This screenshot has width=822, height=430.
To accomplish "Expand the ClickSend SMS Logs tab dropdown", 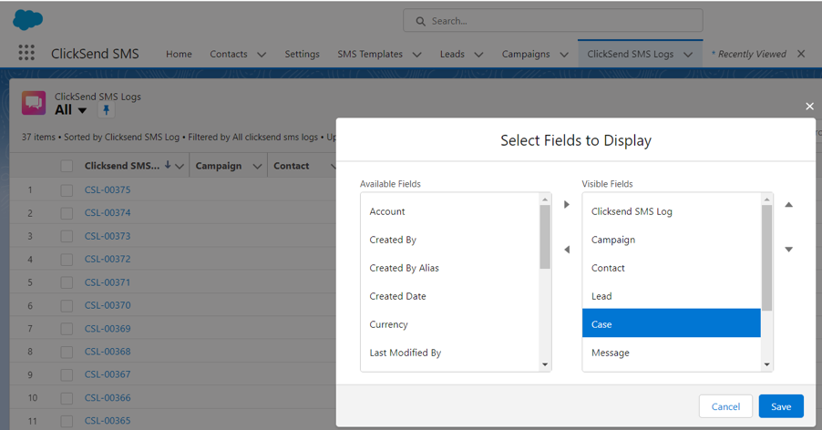I will point(688,55).
